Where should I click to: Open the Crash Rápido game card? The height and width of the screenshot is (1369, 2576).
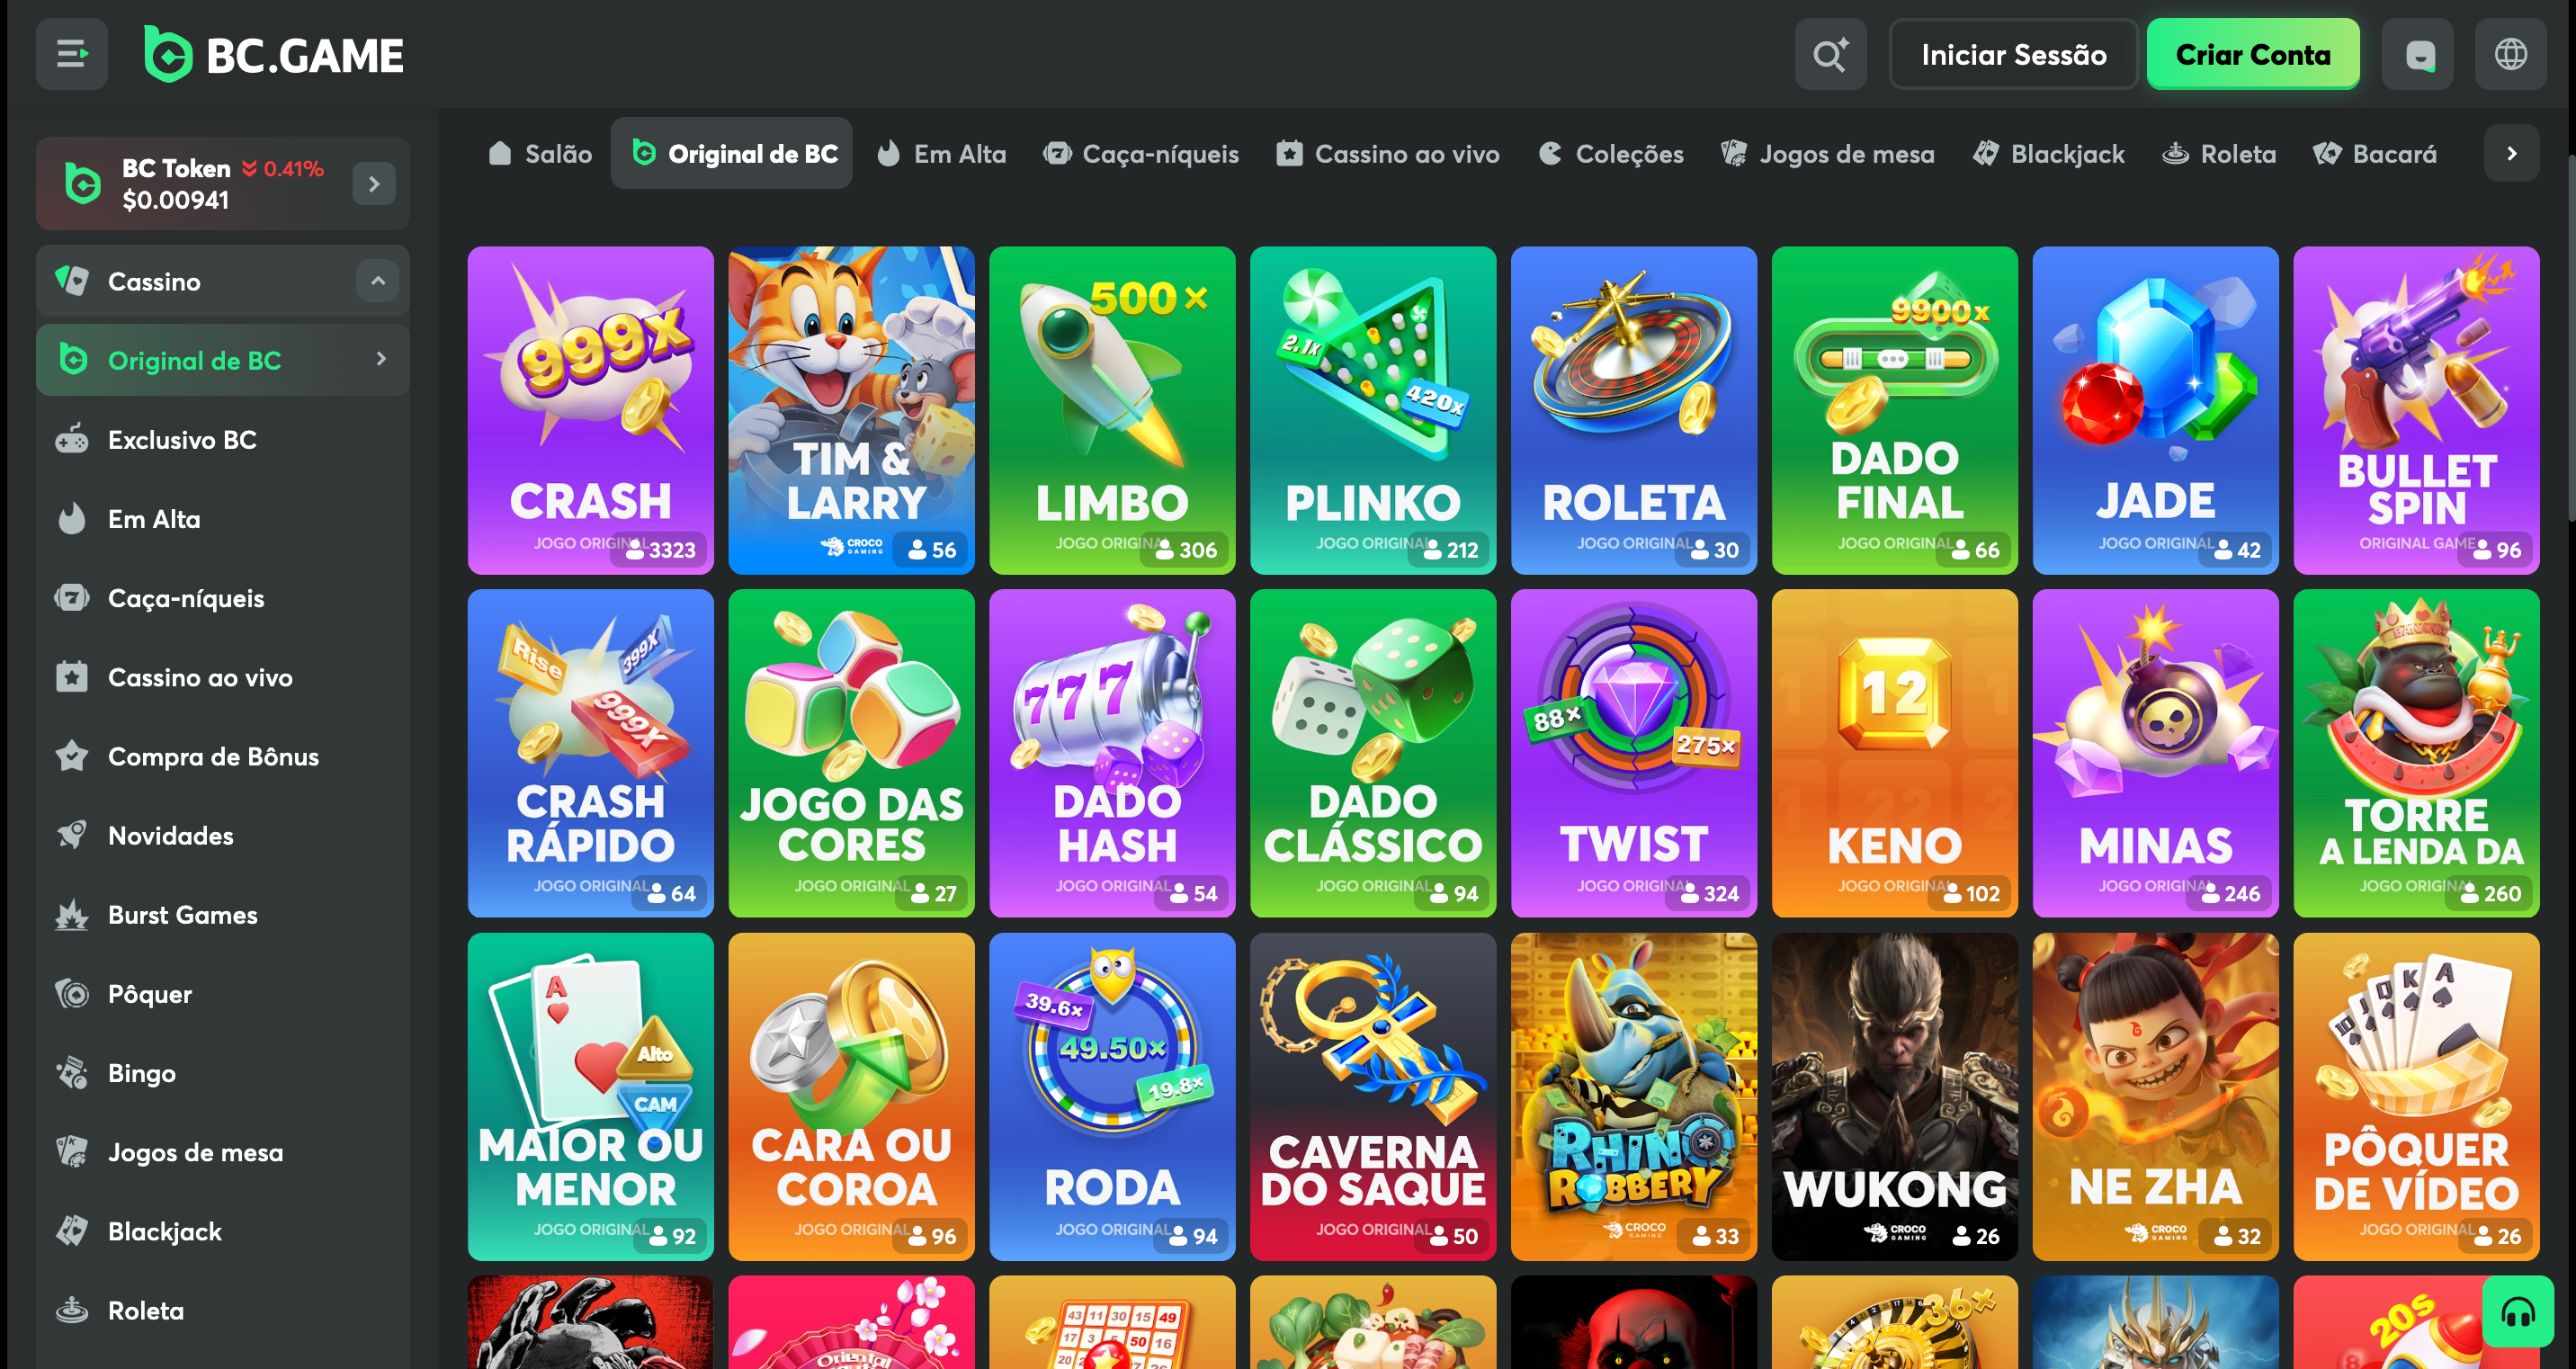coord(591,753)
